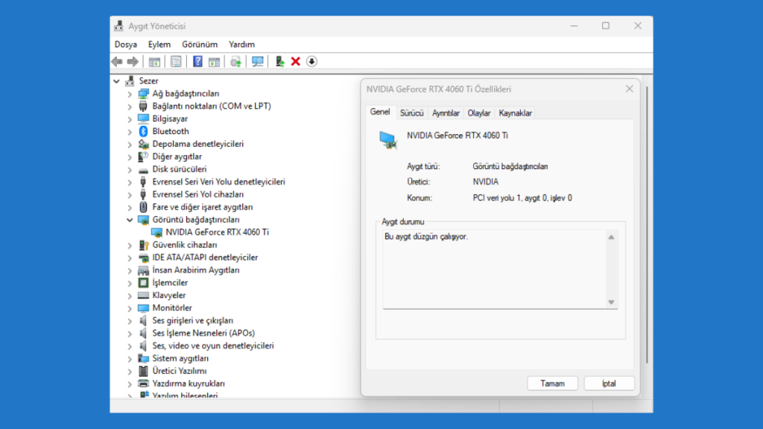Open the blue question mark Help icon

pyautogui.click(x=197, y=62)
